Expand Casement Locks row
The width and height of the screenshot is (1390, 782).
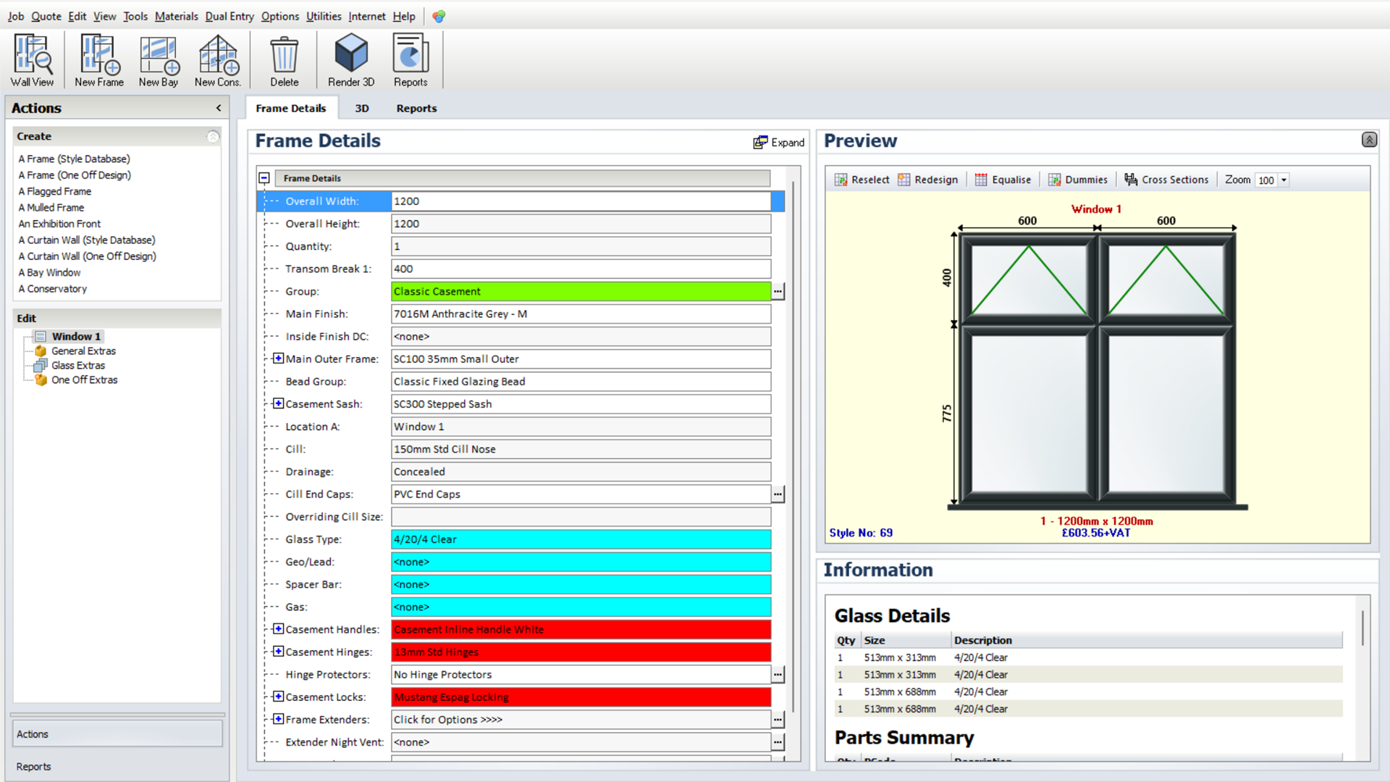[278, 697]
